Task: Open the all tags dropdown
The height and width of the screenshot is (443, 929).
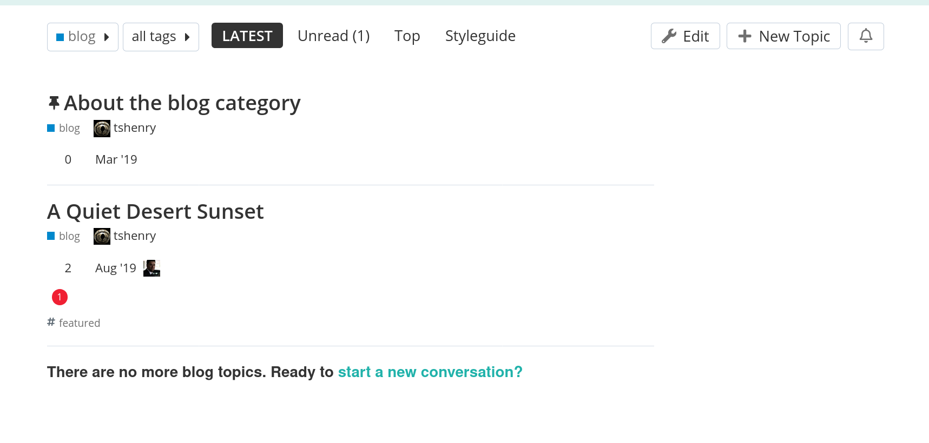Action: [161, 37]
